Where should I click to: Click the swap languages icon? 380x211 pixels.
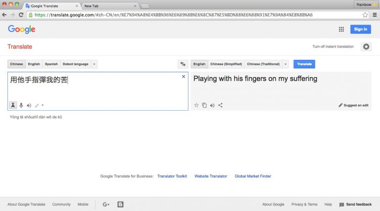[x=183, y=64]
